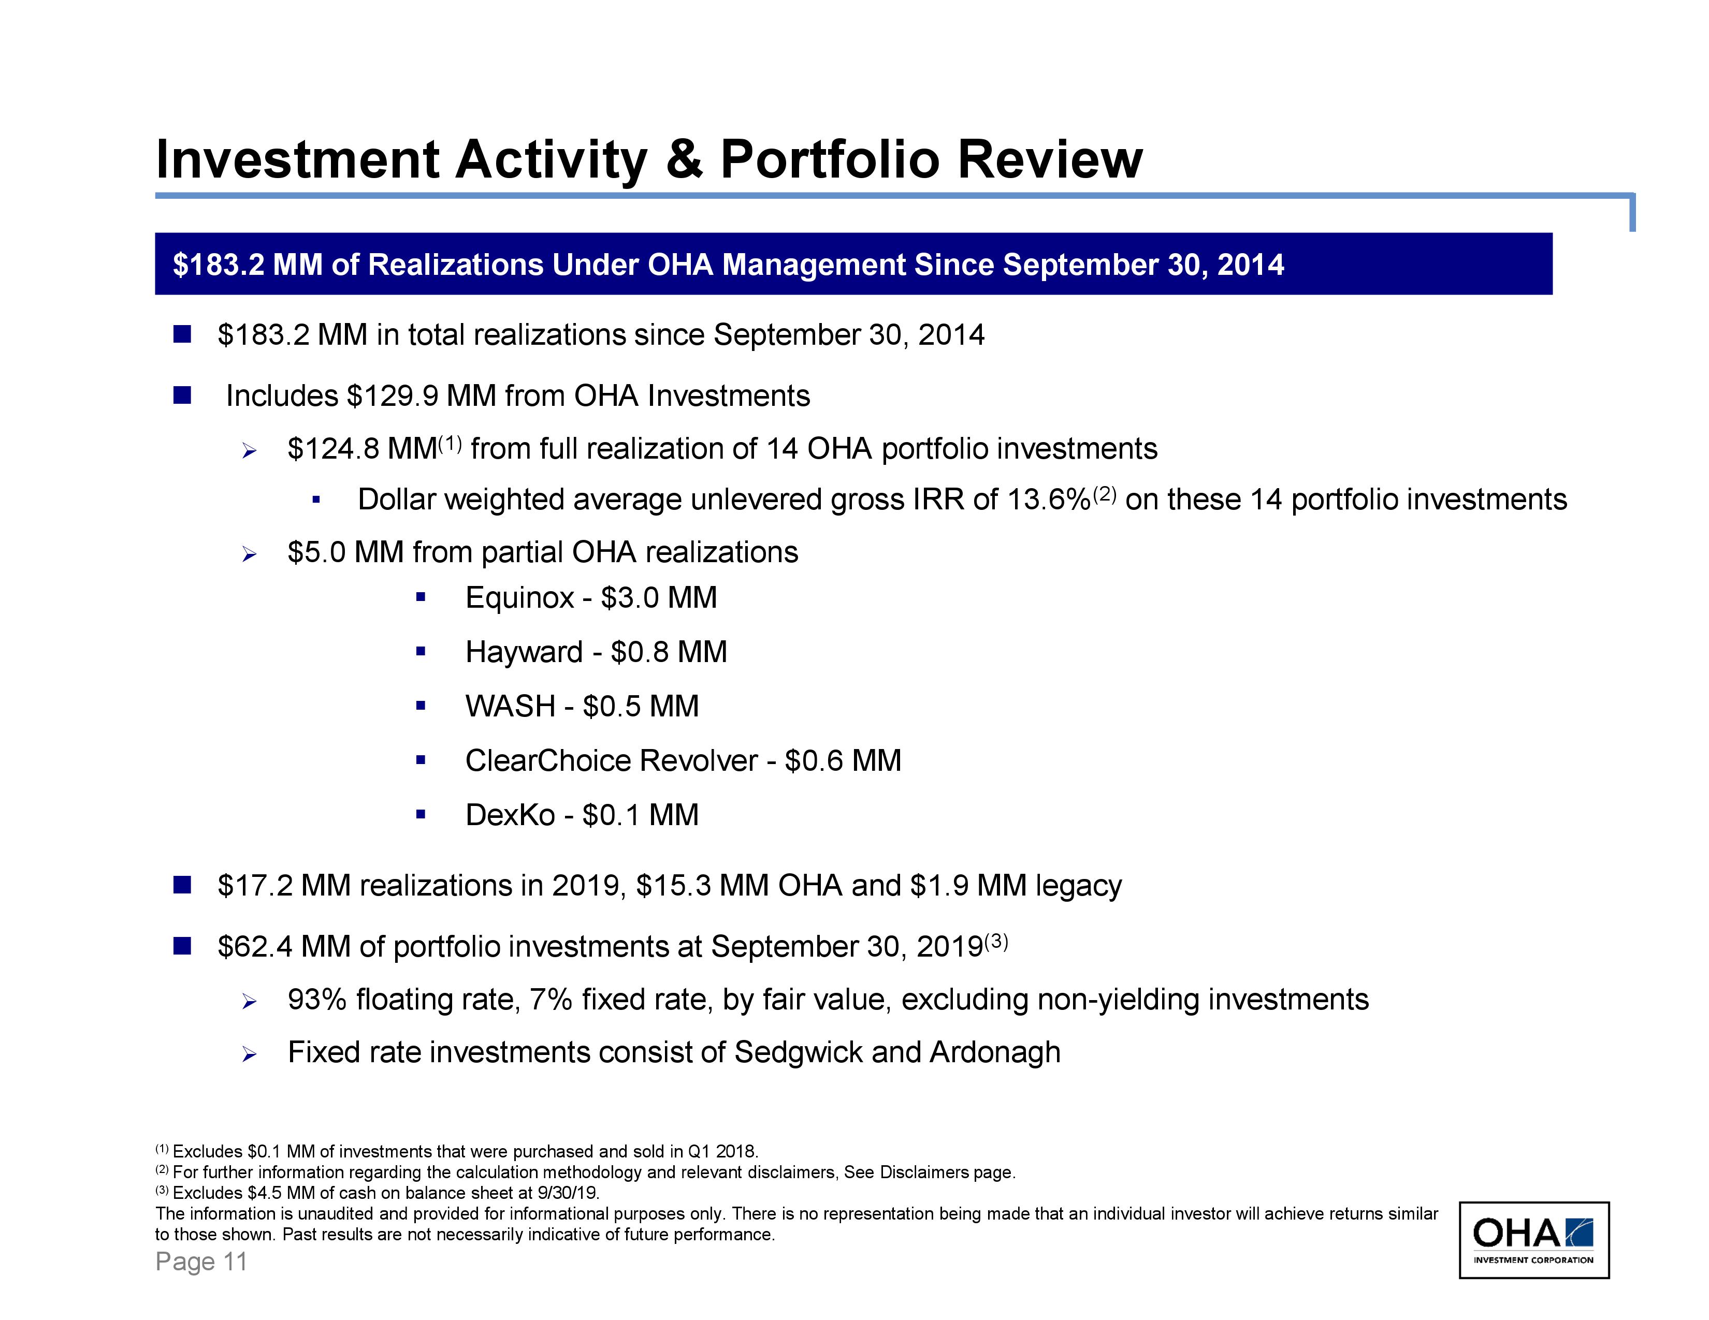The height and width of the screenshot is (1320, 1709).
Task: Click the square bullet beside $183.2 MM total realizations
Action: (182, 335)
